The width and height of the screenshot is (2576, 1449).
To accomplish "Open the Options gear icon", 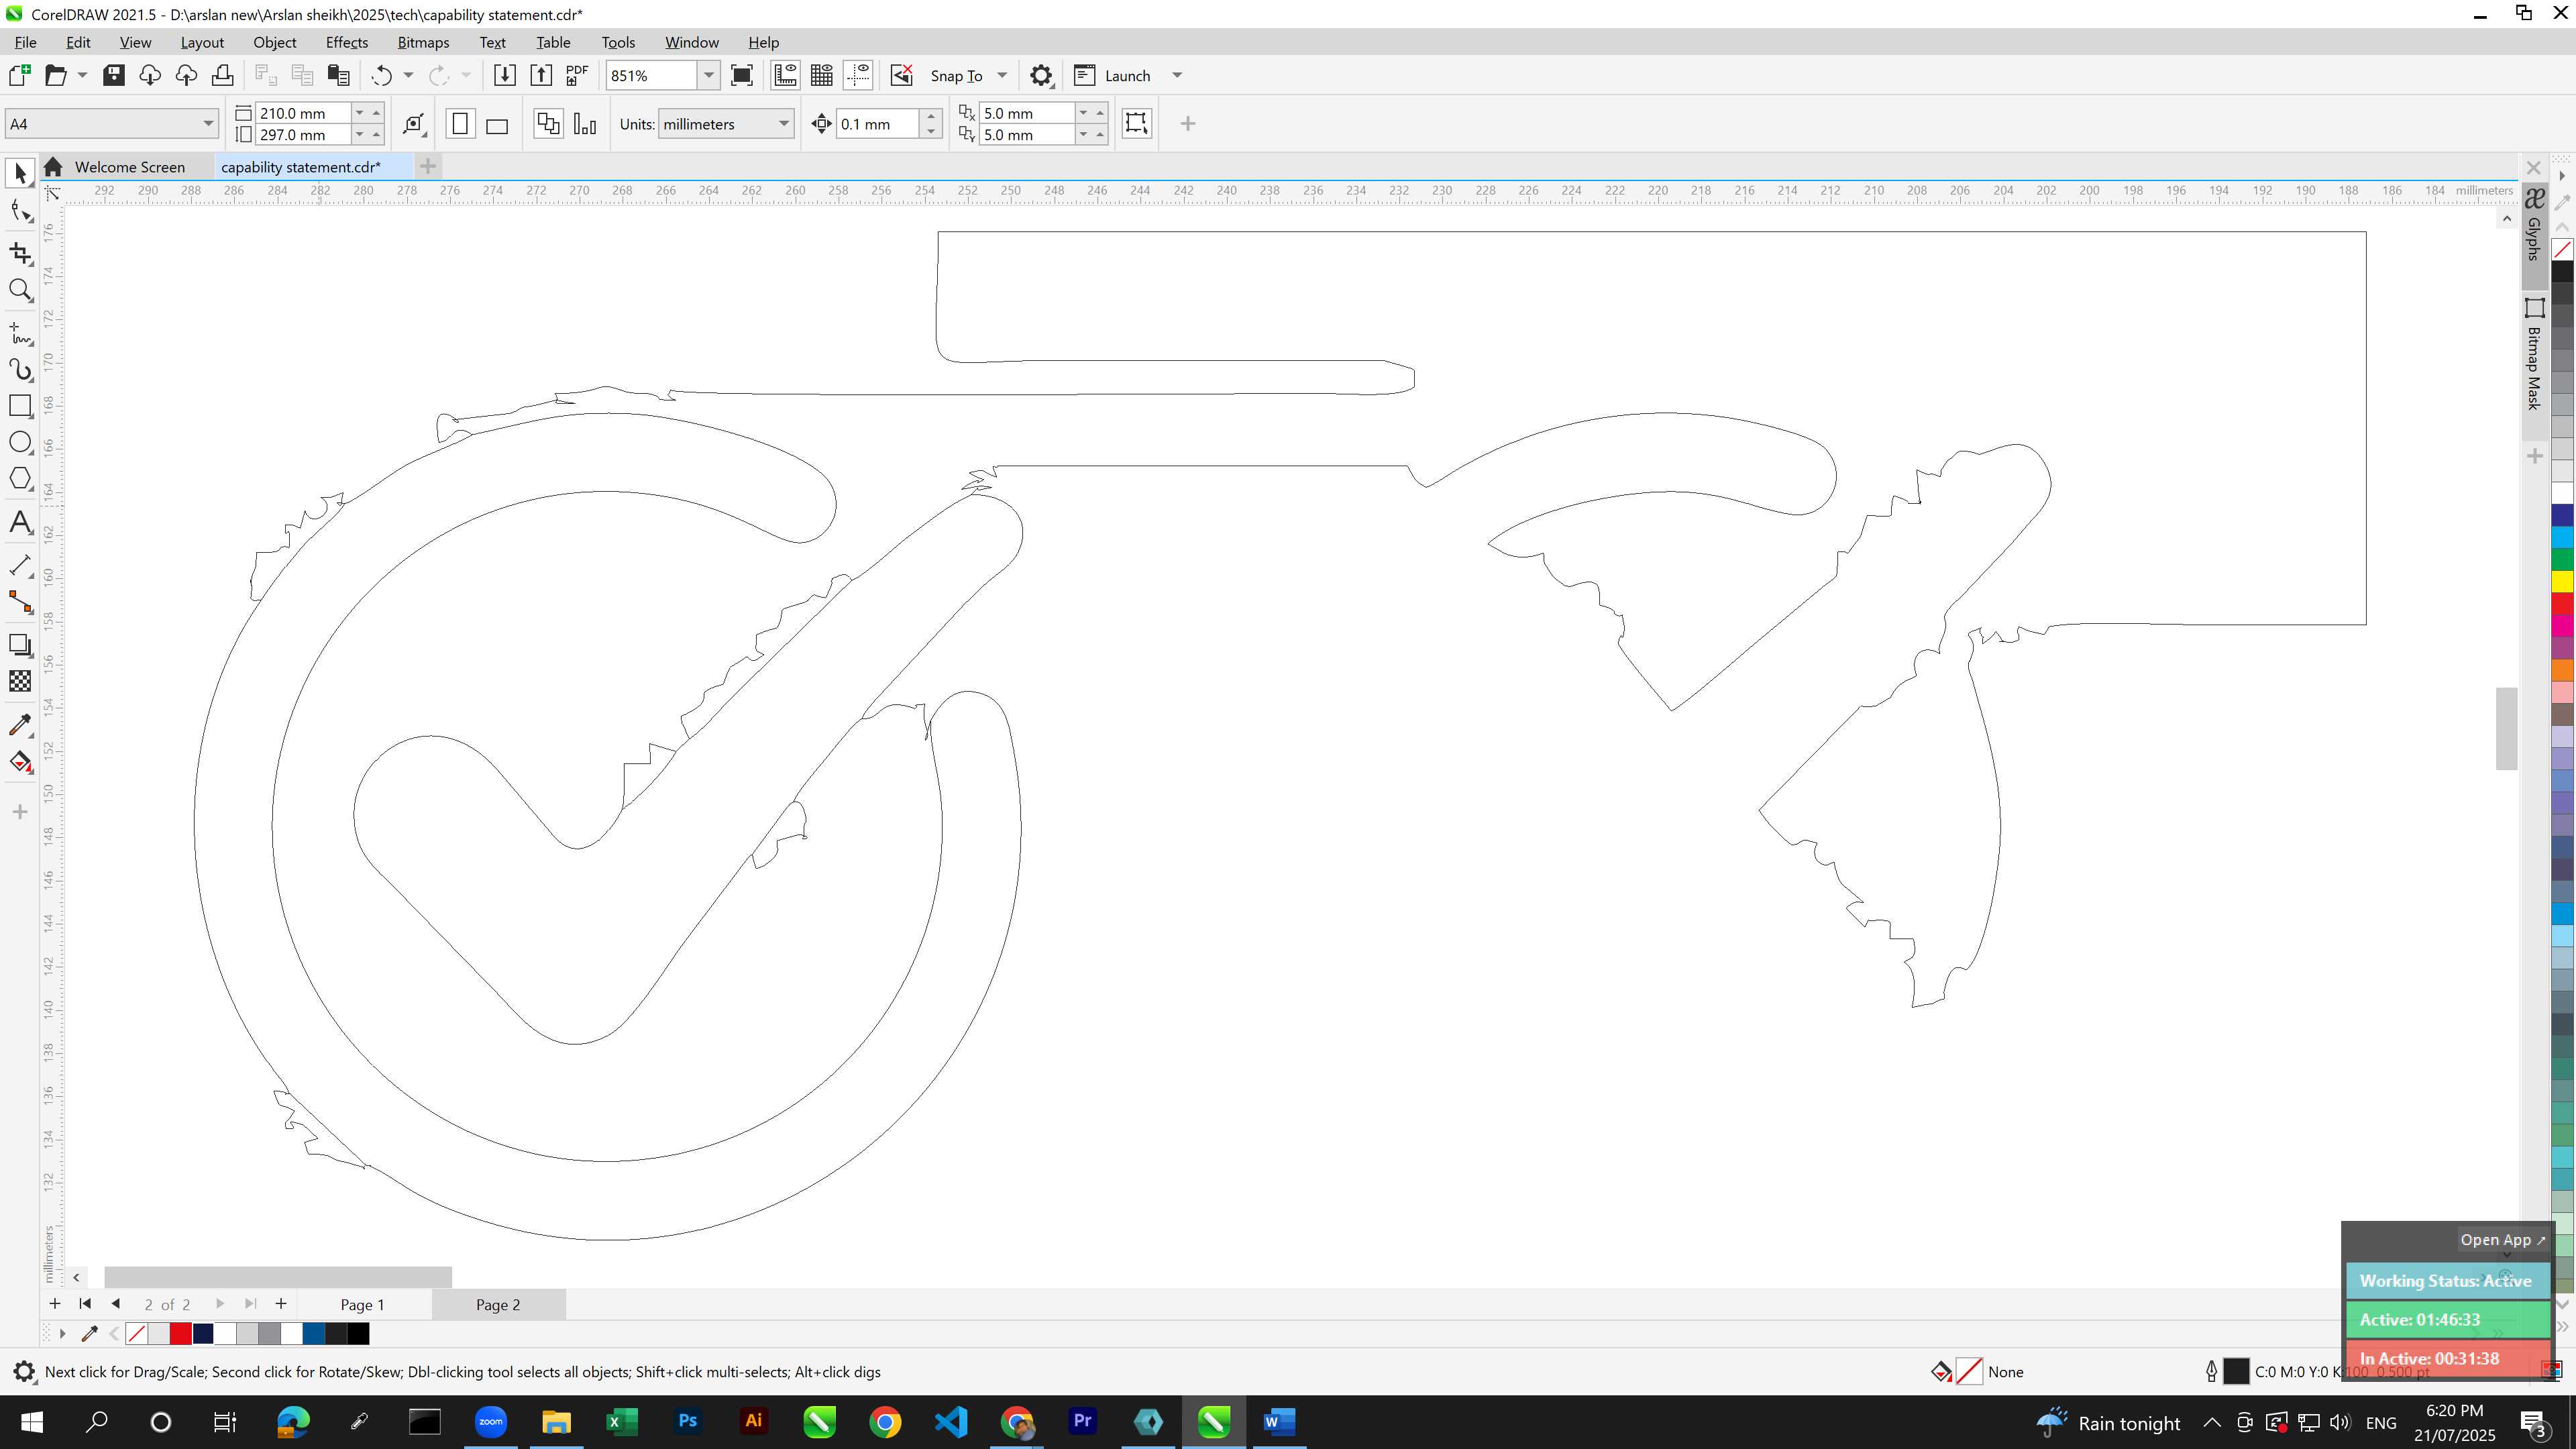I will pyautogui.click(x=1041, y=76).
